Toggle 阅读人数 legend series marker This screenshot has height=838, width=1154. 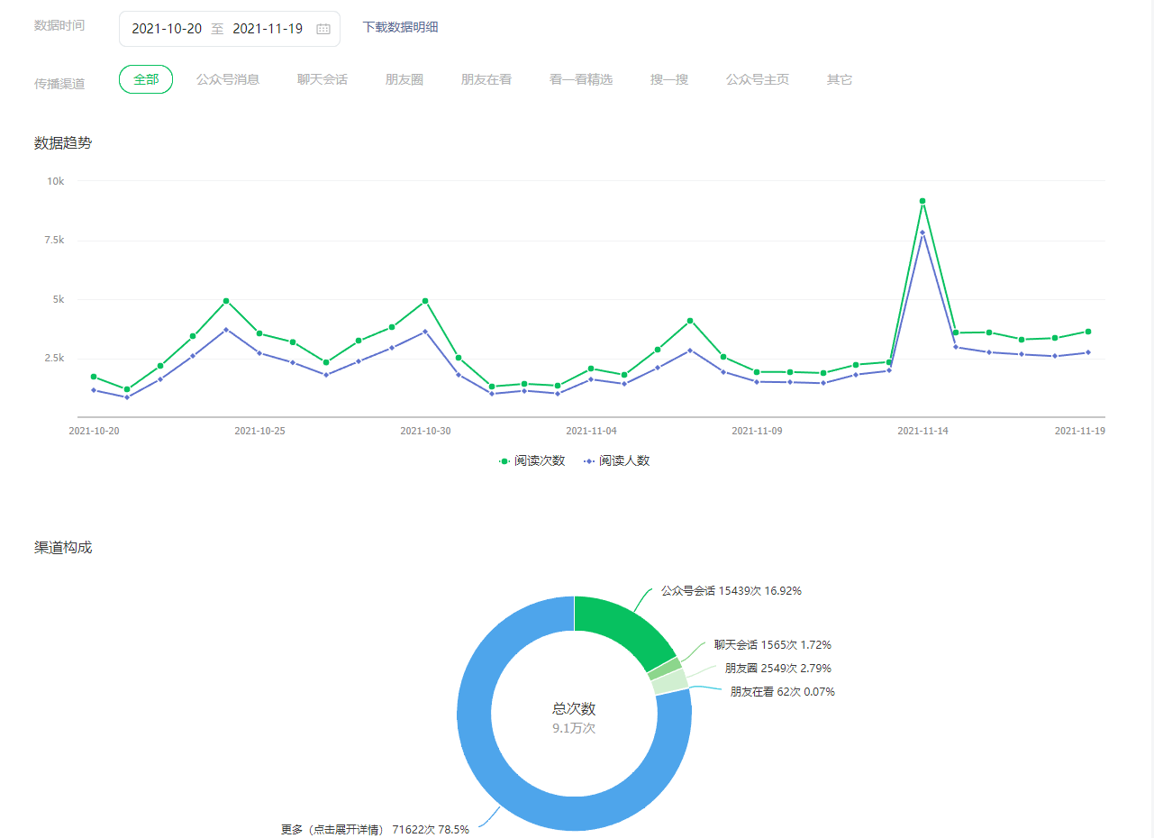click(589, 460)
